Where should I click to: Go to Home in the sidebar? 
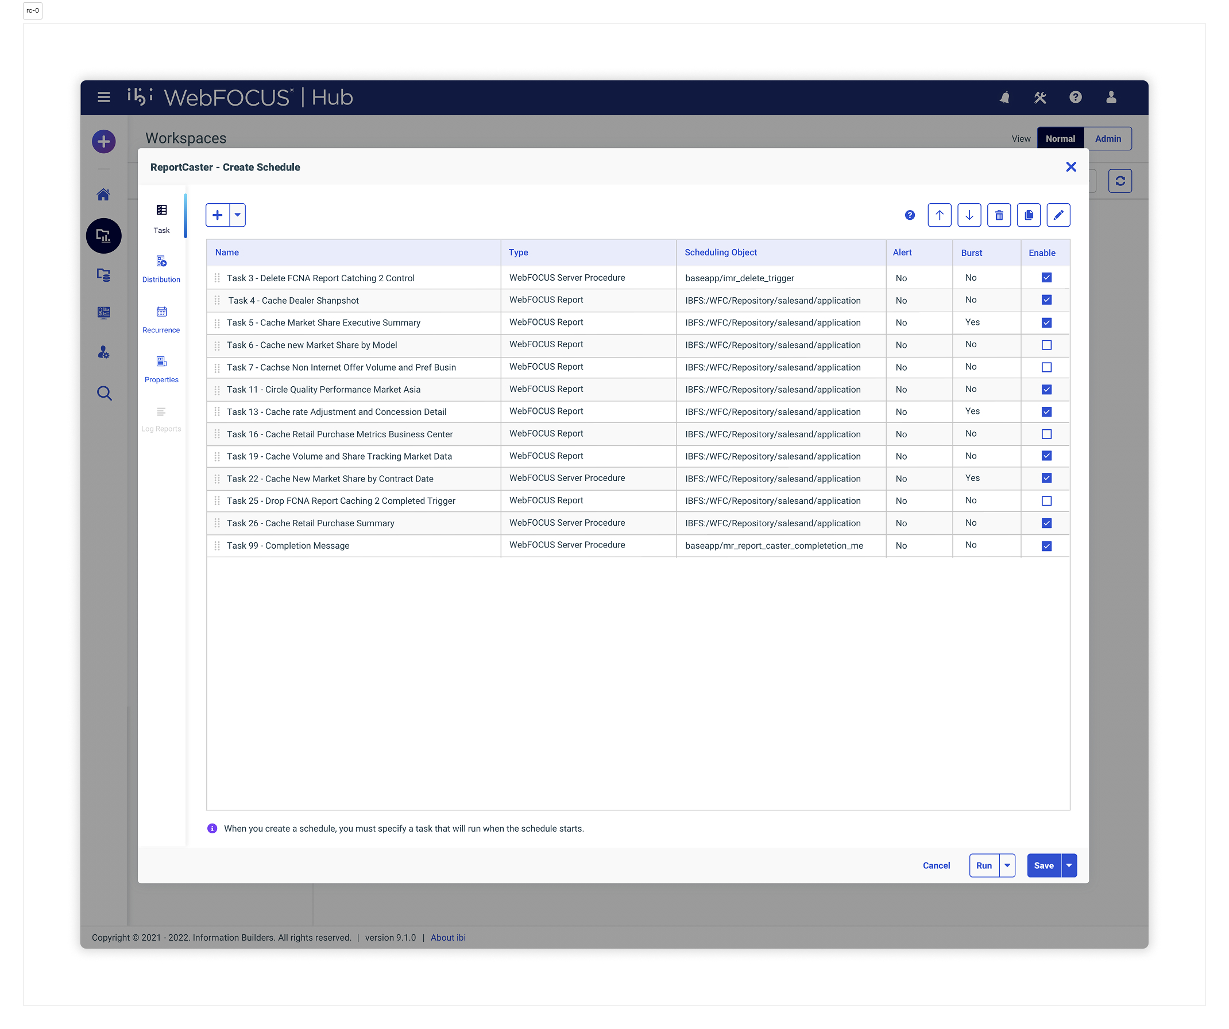coord(103,194)
